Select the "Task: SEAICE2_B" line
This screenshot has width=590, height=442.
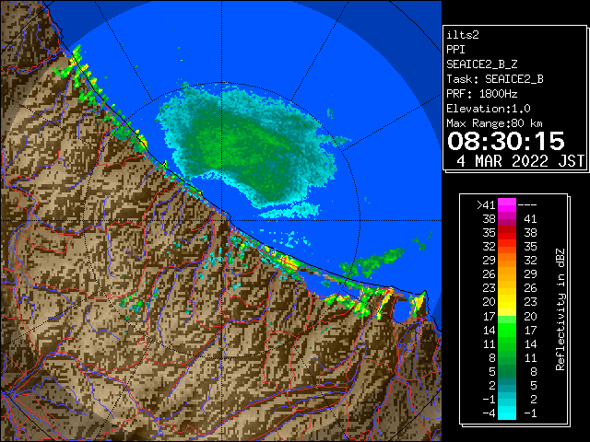tap(495, 79)
